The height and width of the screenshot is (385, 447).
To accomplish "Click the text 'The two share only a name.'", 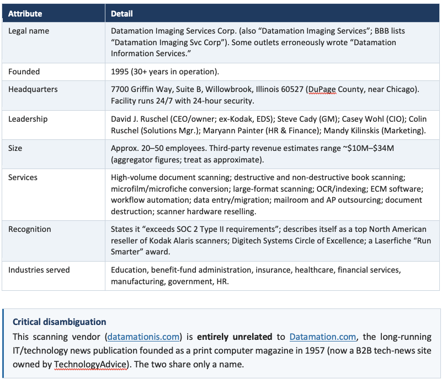I will 189,365.
